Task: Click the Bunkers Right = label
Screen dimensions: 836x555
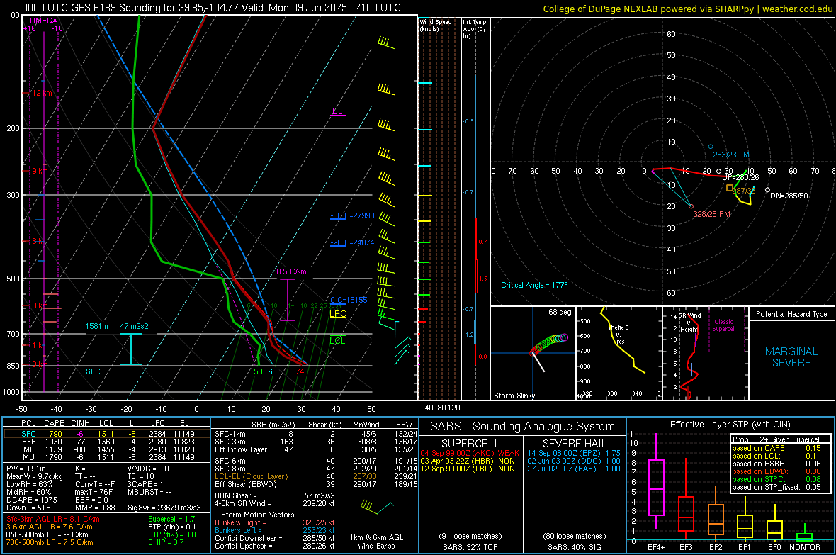Action: click(240, 522)
